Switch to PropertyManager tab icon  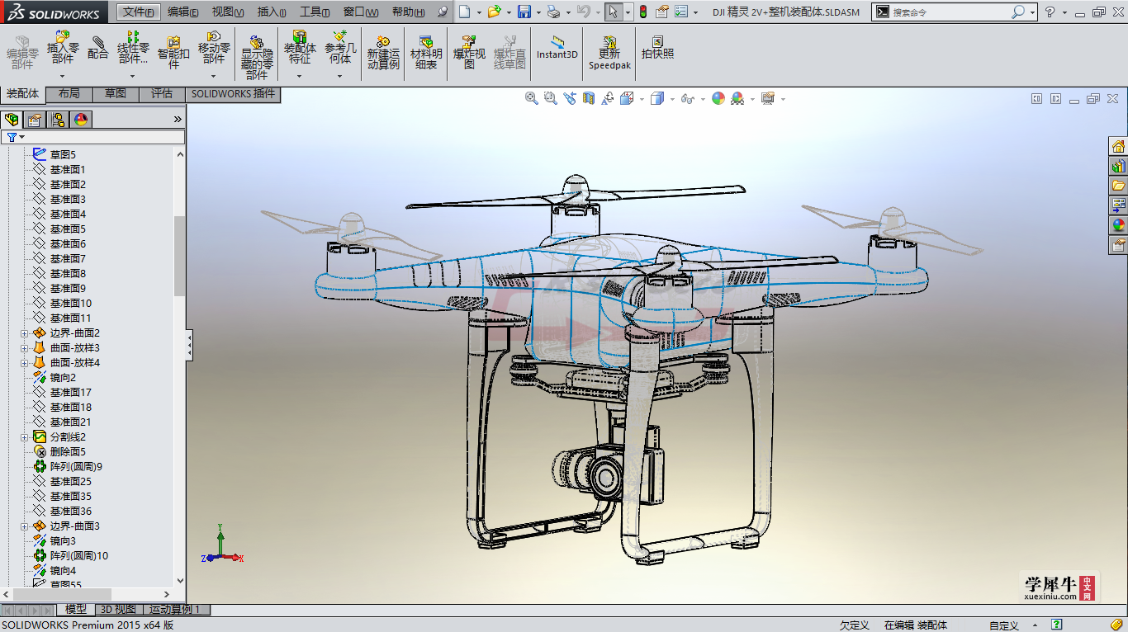pyautogui.click(x=35, y=120)
